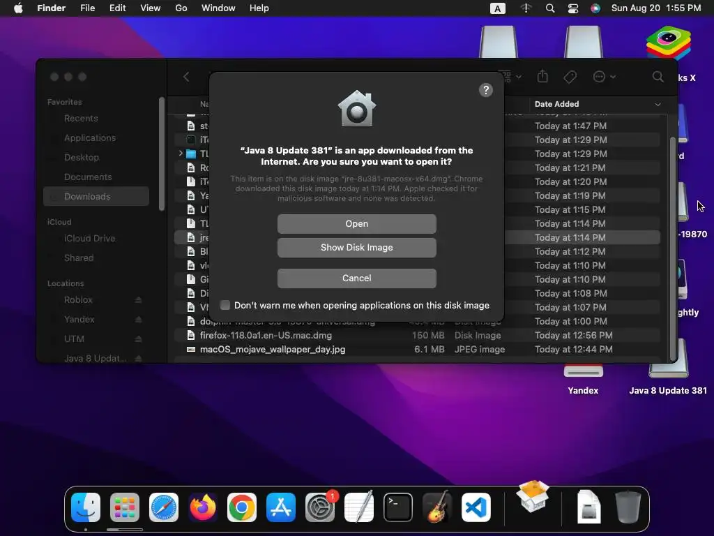714x536 pixels.
Task: Expand the TL folder disclosure arrow
Action: tap(181, 154)
